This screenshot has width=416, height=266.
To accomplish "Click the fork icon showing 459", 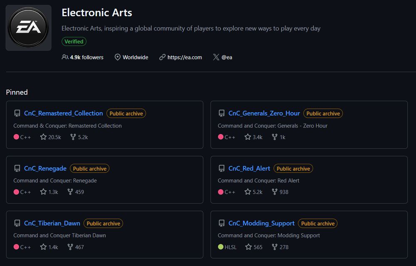I will [x=70, y=192].
